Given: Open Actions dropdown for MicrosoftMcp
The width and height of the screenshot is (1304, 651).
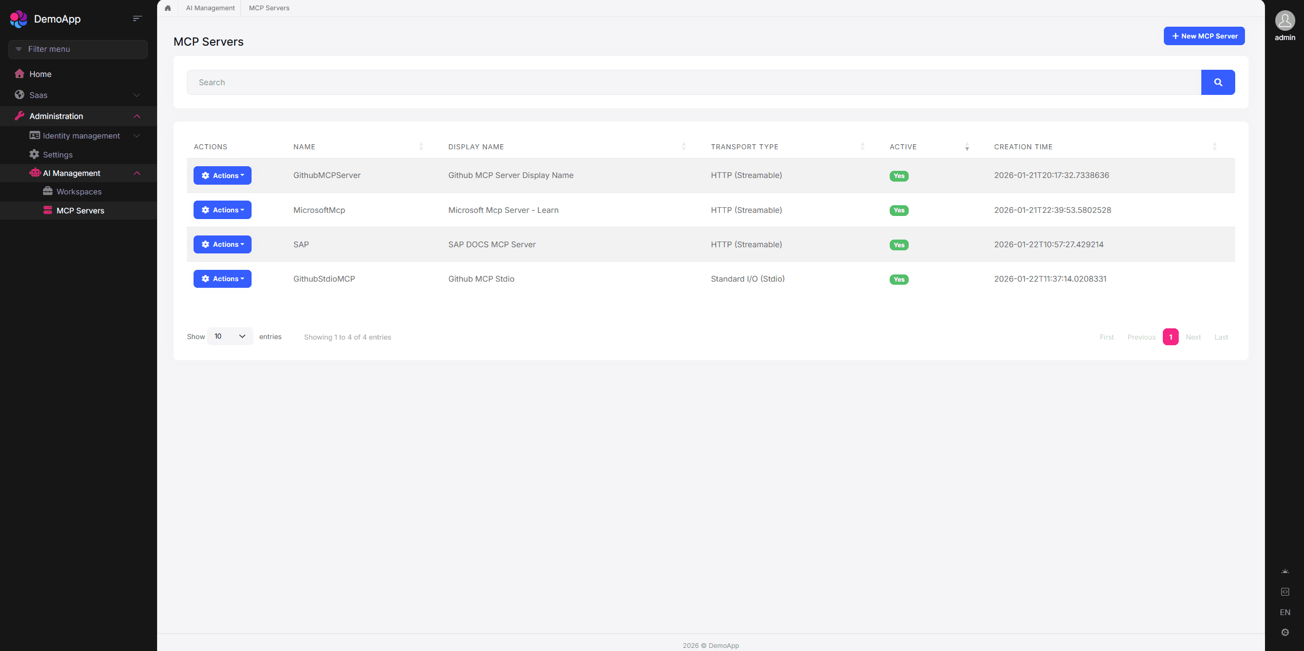Looking at the screenshot, I should pos(222,210).
